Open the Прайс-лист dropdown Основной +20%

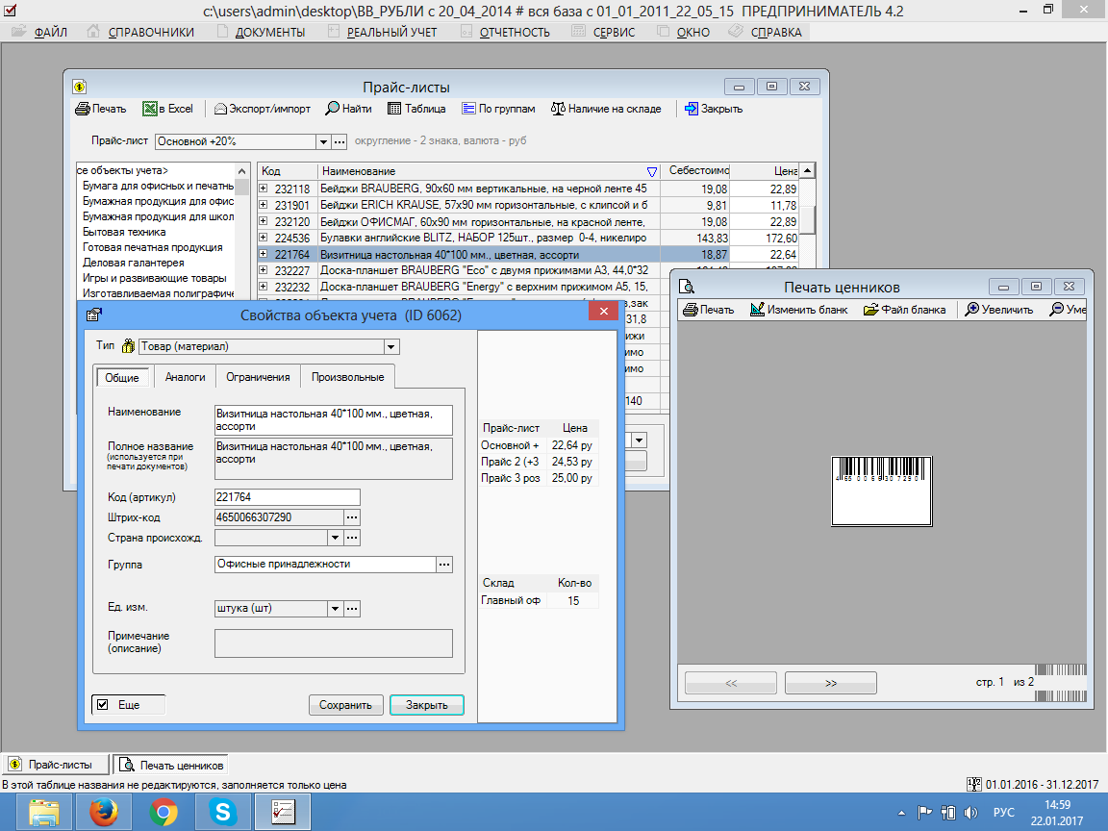(323, 142)
